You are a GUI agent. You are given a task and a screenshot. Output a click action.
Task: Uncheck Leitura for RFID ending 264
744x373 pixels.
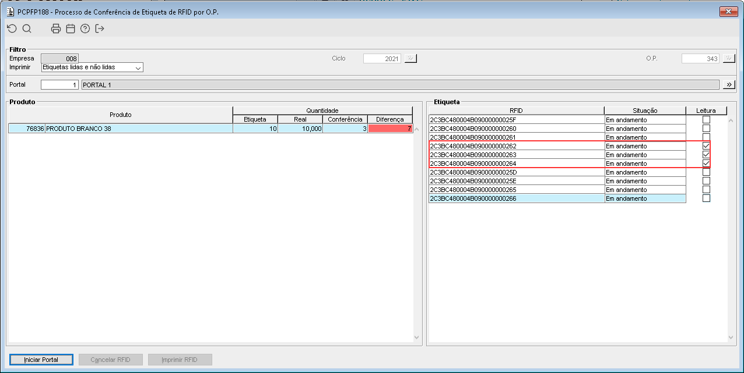tap(706, 164)
